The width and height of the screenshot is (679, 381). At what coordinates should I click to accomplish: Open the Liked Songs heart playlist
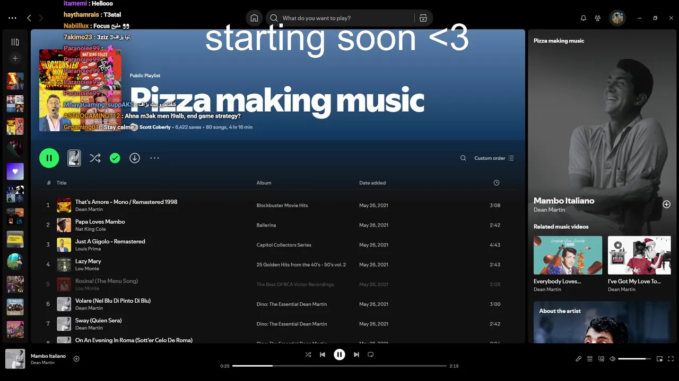[x=15, y=171]
